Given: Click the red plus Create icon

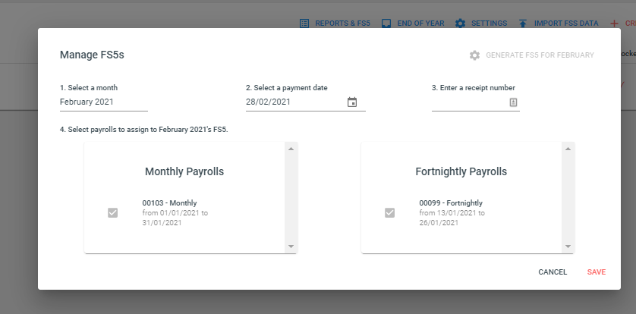Looking at the screenshot, I should click(x=614, y=24).
